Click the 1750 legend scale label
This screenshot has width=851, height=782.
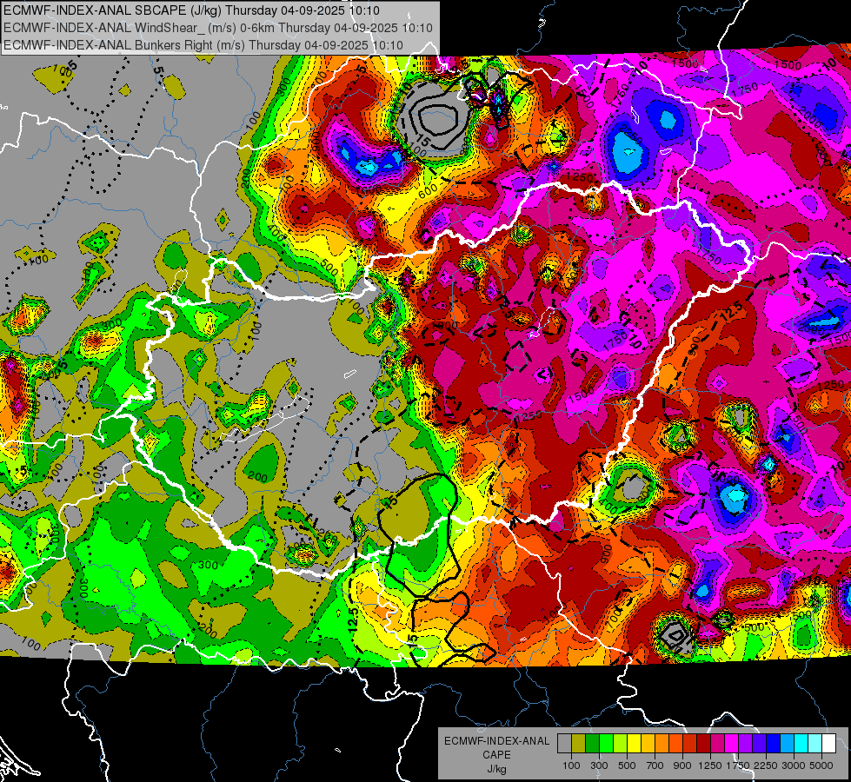(x=738, y=765)
